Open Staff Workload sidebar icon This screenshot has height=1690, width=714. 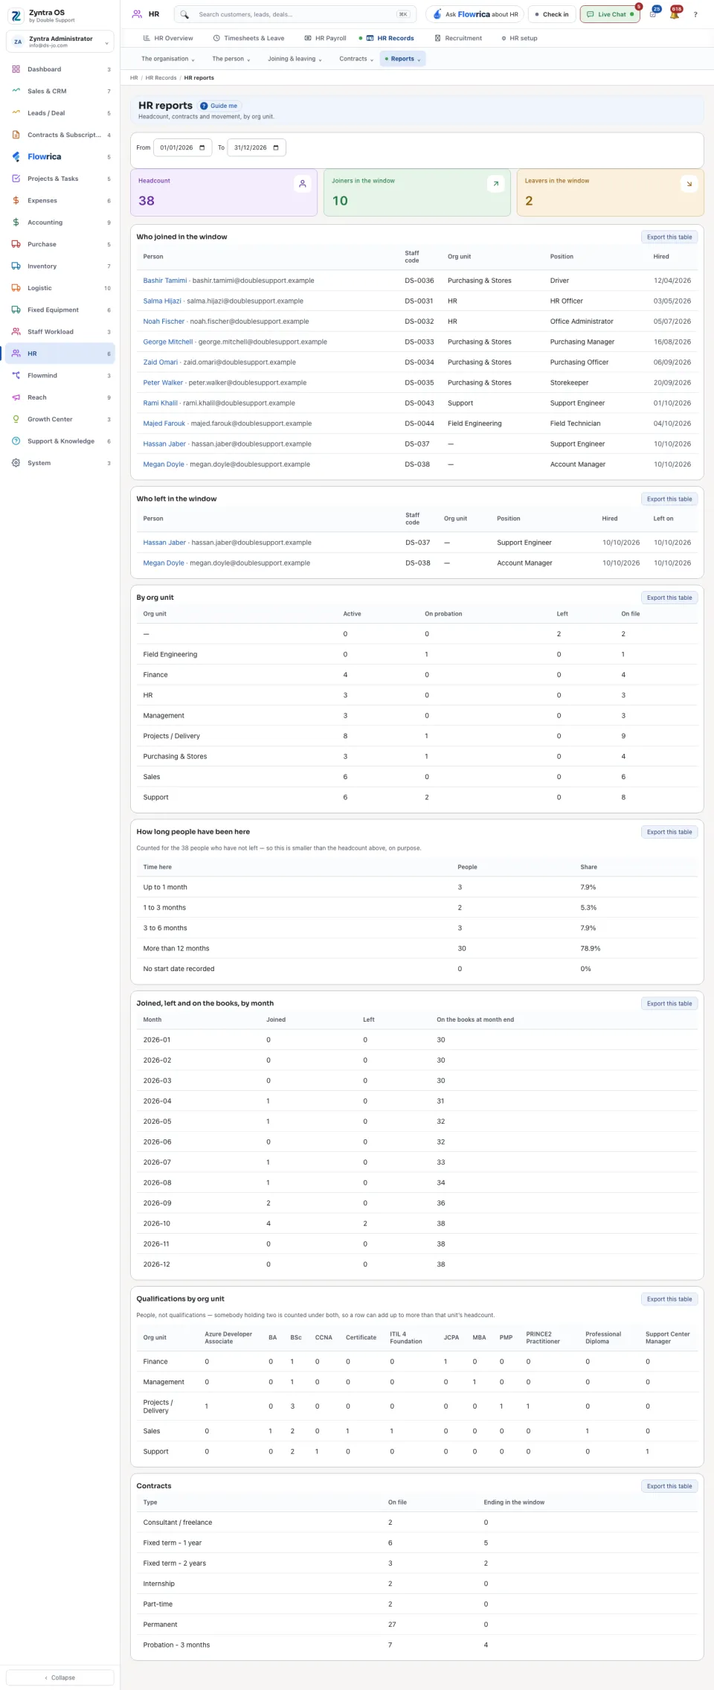pos(16,332)
